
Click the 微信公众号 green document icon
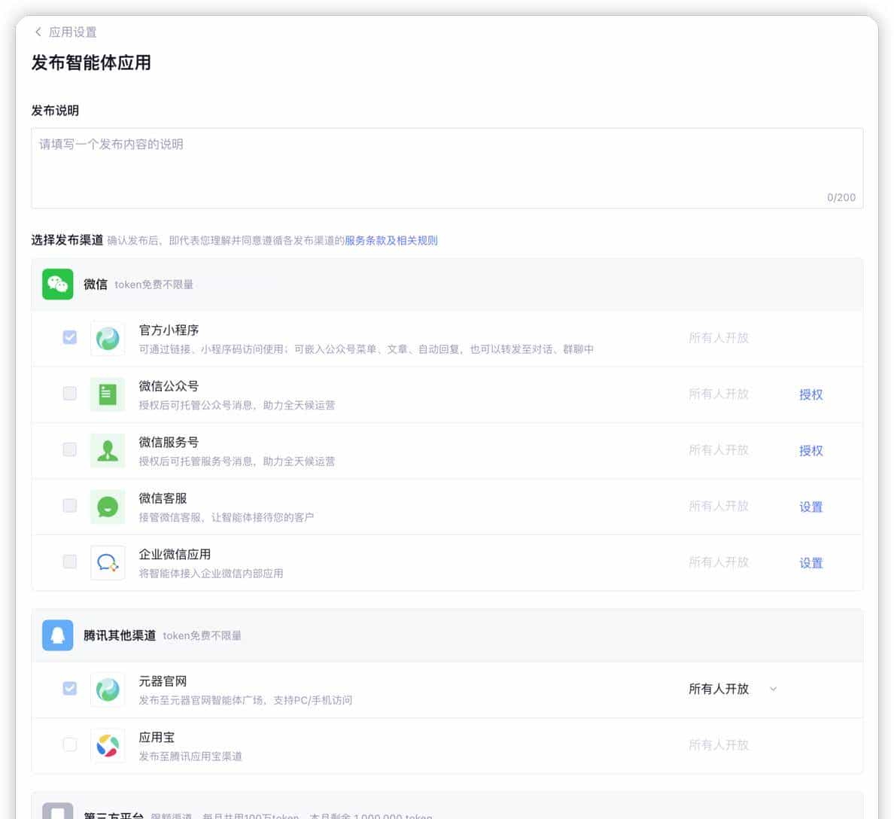click(x=108, y=394)
